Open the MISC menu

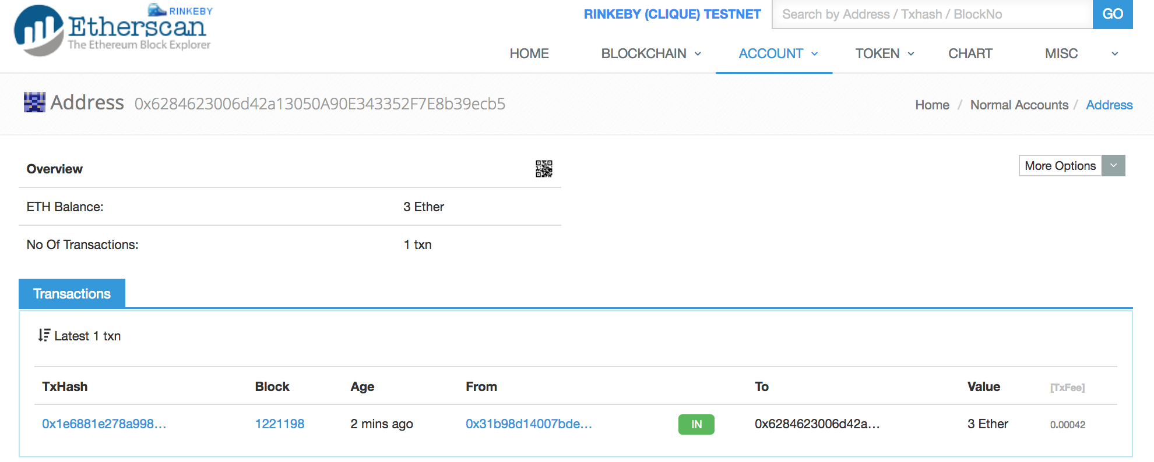point(1061,54)
